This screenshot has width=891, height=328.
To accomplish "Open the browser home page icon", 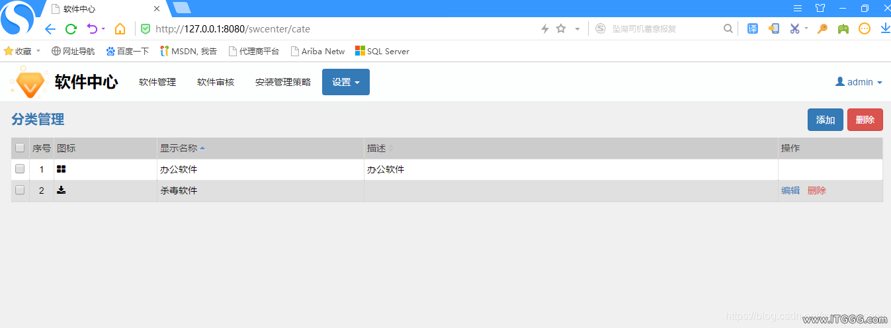I will [120, 28].
